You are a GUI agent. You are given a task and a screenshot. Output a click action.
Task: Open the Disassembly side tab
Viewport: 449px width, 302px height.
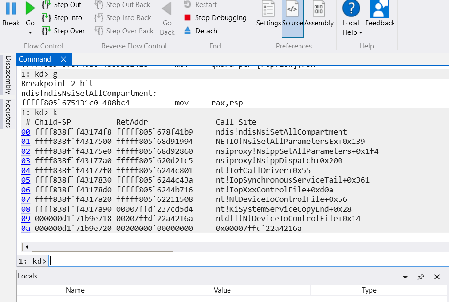[x=8, y=75]
